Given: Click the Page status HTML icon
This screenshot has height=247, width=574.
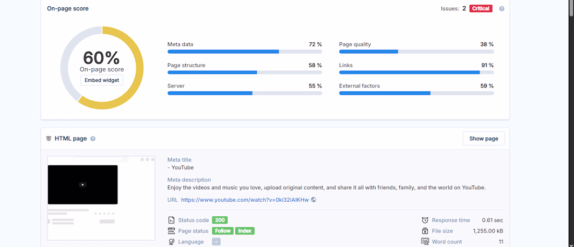Looking at the screenshot, I should point(171,231).
